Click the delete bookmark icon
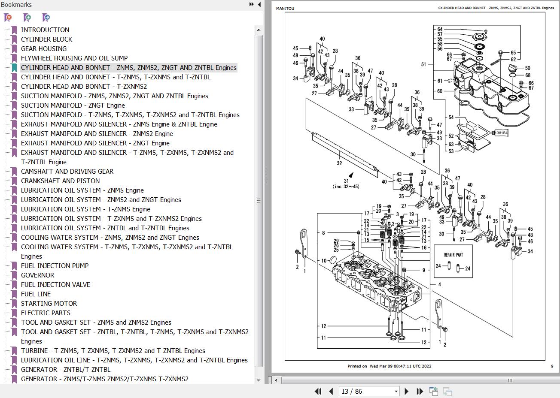560x398 pixels. [x=8, y=18]
